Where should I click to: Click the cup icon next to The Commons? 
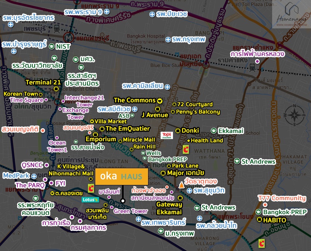159,101
